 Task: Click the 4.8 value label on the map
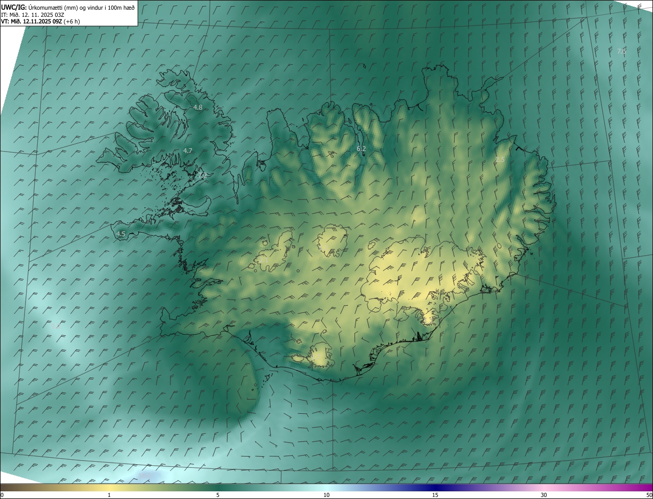pos(198,108)
